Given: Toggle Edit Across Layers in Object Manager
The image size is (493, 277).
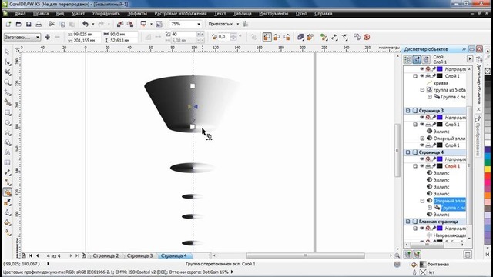Looking at the screenshot, I should pyautogui.click(x=417, y=59).
